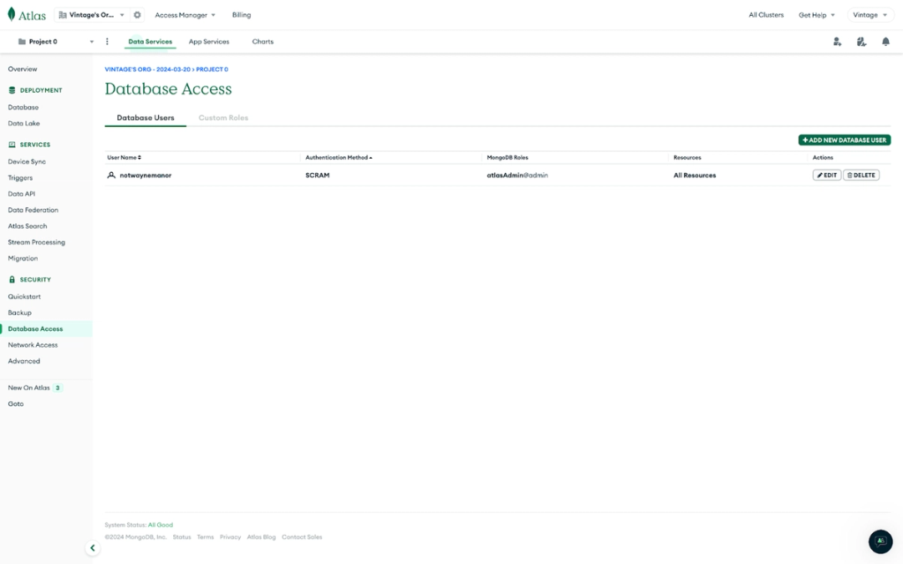Open the project activity feed icon

tap(861, 41)
